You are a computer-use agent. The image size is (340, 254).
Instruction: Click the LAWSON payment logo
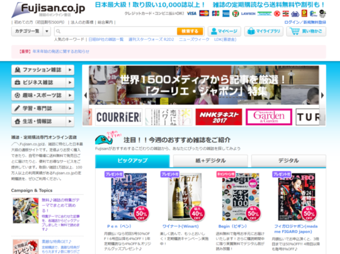click(248, 14)
